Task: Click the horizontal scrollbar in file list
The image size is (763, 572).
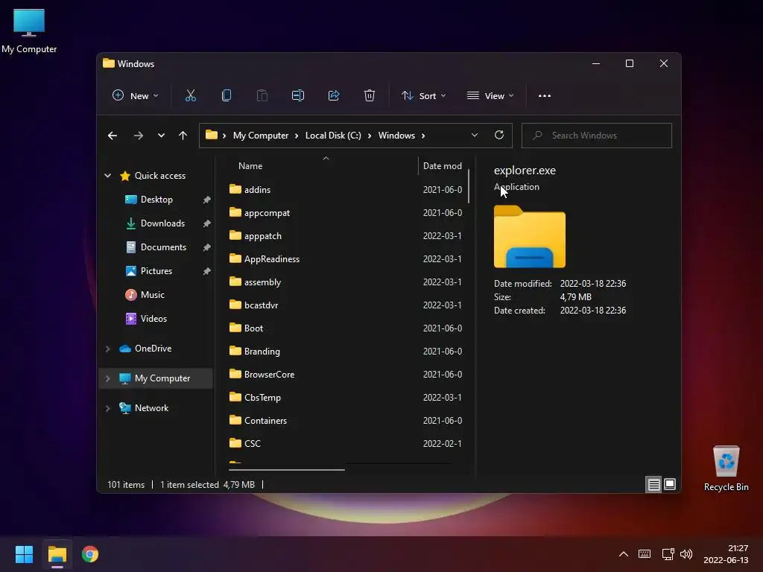Action: click(x=287, y=470)
